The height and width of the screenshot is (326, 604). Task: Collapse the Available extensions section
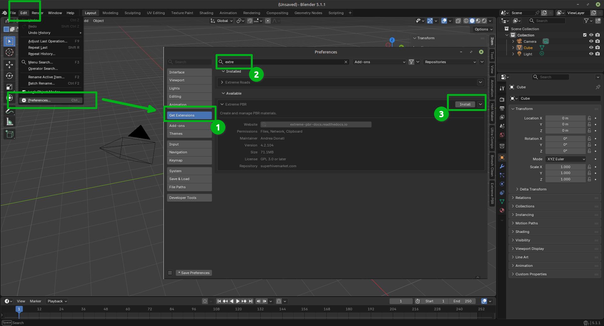(223, 93)
